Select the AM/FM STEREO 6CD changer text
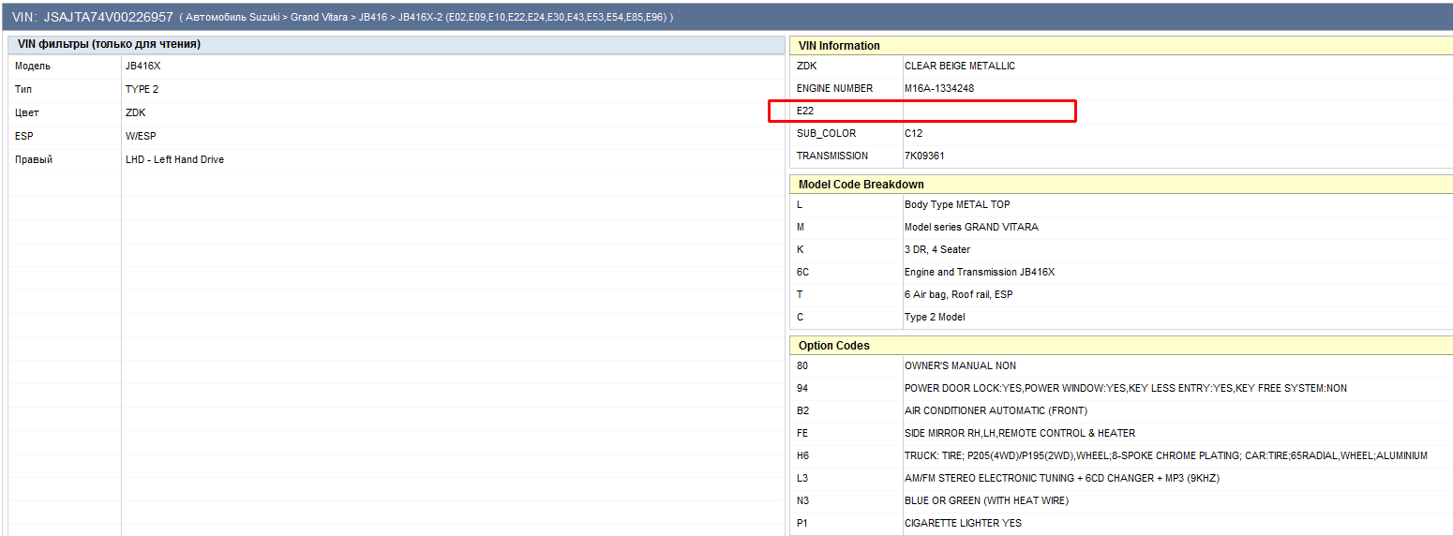This screenshot has height=536, width=1453. (1062, 479)
